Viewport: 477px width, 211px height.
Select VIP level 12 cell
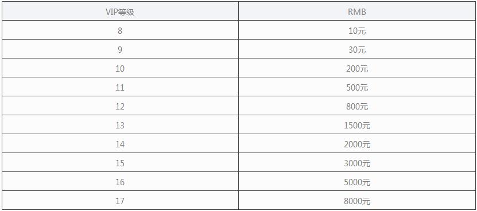tap(120, 106)
